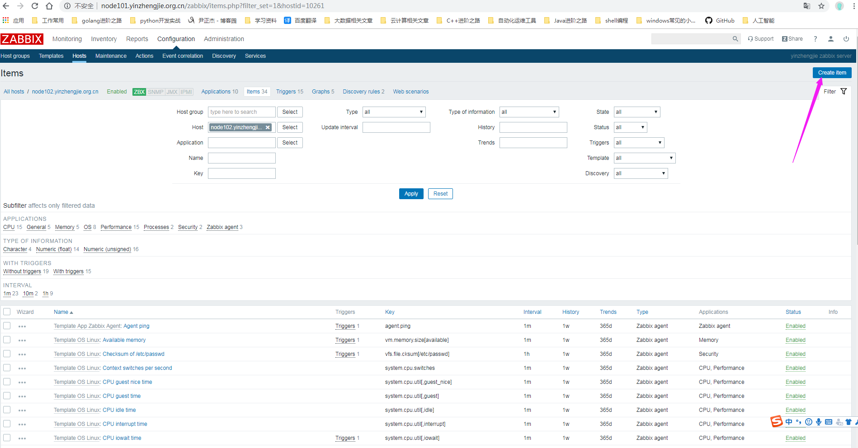Open wizard dots for Context switches row
This screenshot has height=448, width=858.
tap(22, 369)
